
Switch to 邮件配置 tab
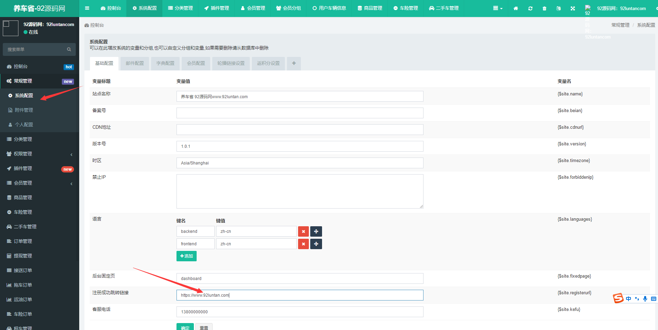pyautogui.click(x=135, y=64)
